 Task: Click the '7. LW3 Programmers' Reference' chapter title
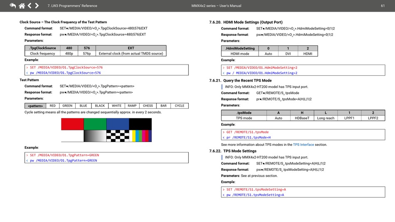pos(72,6)
